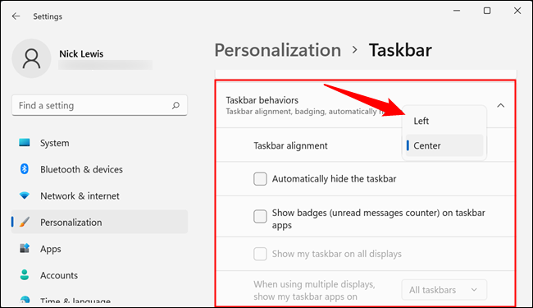Click the Network wifi icon

[x=25, y=195]
